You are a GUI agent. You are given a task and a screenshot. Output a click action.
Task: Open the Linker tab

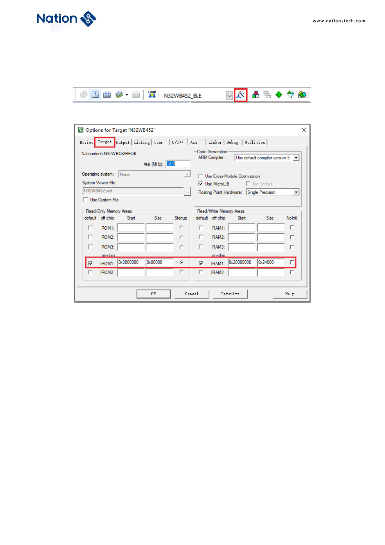coord(215,142)
